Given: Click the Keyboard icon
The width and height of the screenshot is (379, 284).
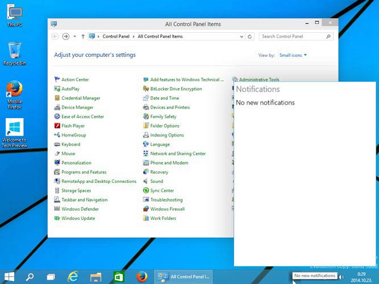Looking at the screenshot, I should coord(57,144).
